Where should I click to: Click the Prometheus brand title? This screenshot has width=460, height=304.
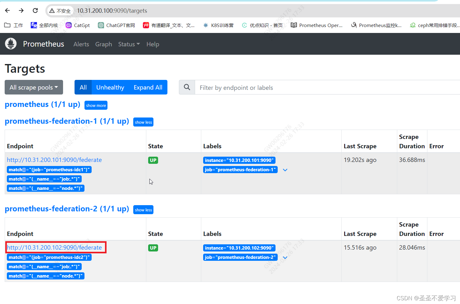(43, 44)
